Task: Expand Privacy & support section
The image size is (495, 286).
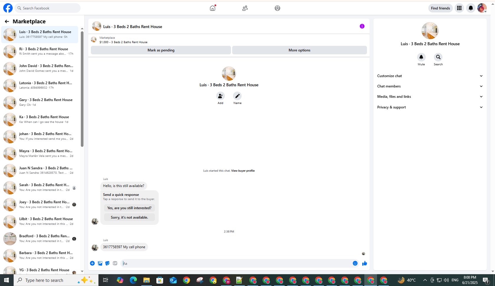Action: click(x=430, y=107)
